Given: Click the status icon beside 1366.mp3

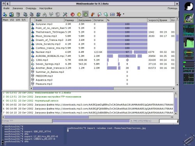Looking at the screenshot, I should pos(33,60).
